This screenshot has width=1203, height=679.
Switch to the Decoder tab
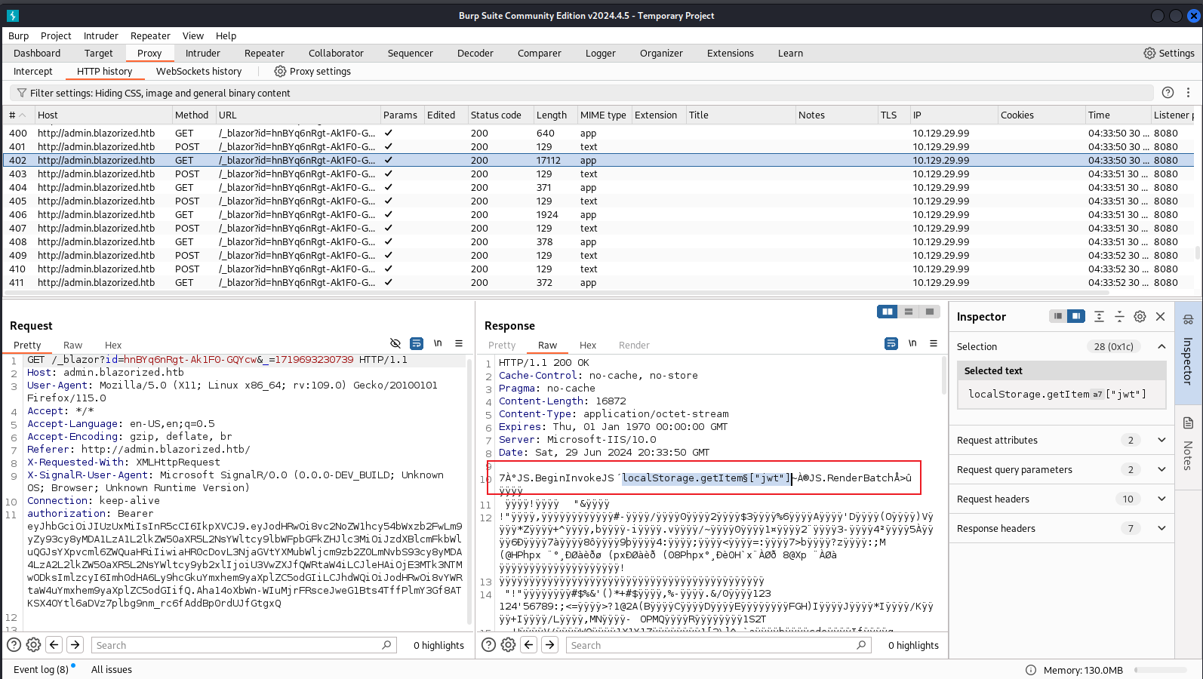[x=475, y=53]
